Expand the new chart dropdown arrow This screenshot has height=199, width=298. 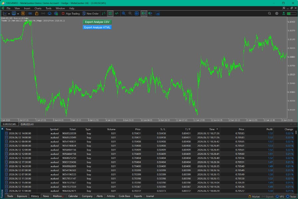coord(9,14)
